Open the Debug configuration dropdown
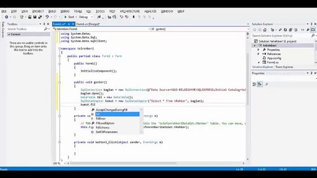Image resolution: width=317 pixels, height=178 pixels. coord(92,17)
